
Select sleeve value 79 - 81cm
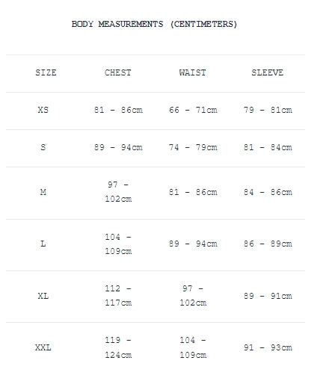tap(268, 110)
